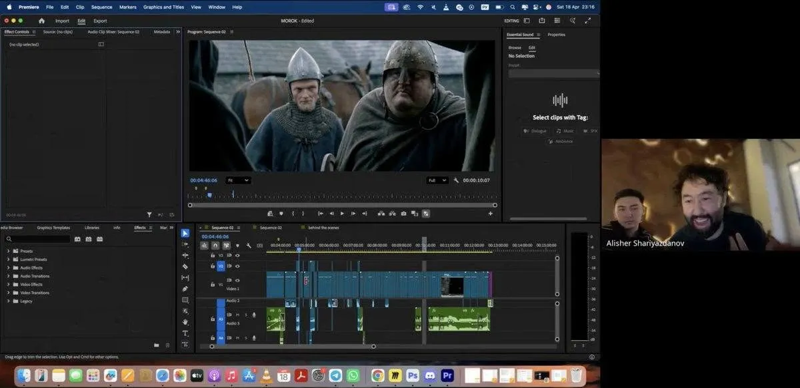Expand the Audio Effects folder

(8, 268)
